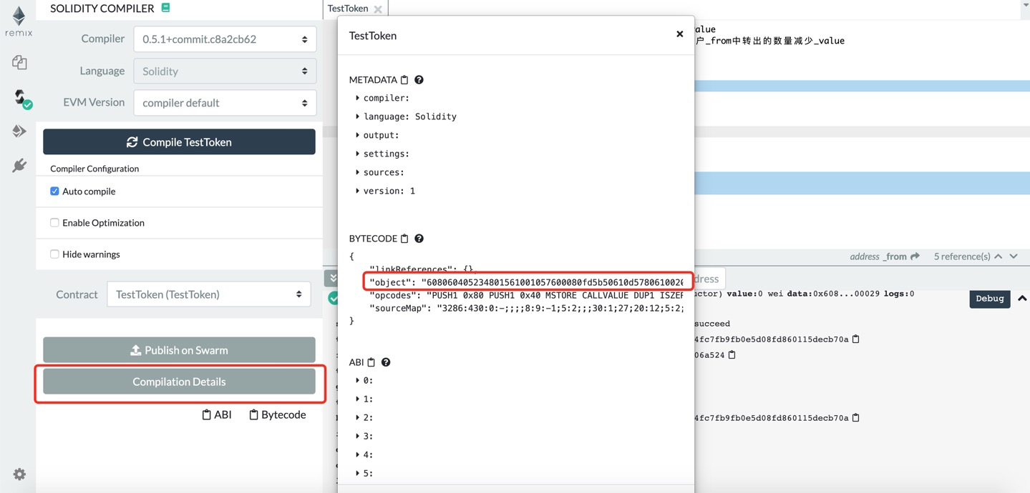1030x493 pixels.
Task: Copy address ending 115decb70a first row
Action: (855, 339)
